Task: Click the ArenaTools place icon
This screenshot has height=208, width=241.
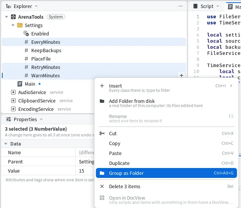Action: point(13,17)
